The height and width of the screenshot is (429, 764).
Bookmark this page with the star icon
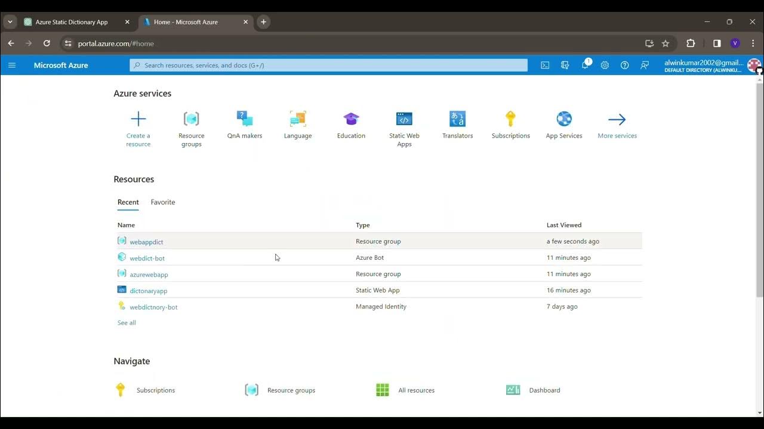click(666, 43)
